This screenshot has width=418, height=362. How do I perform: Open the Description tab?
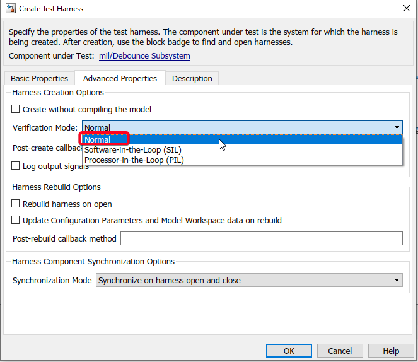point(192,79)
